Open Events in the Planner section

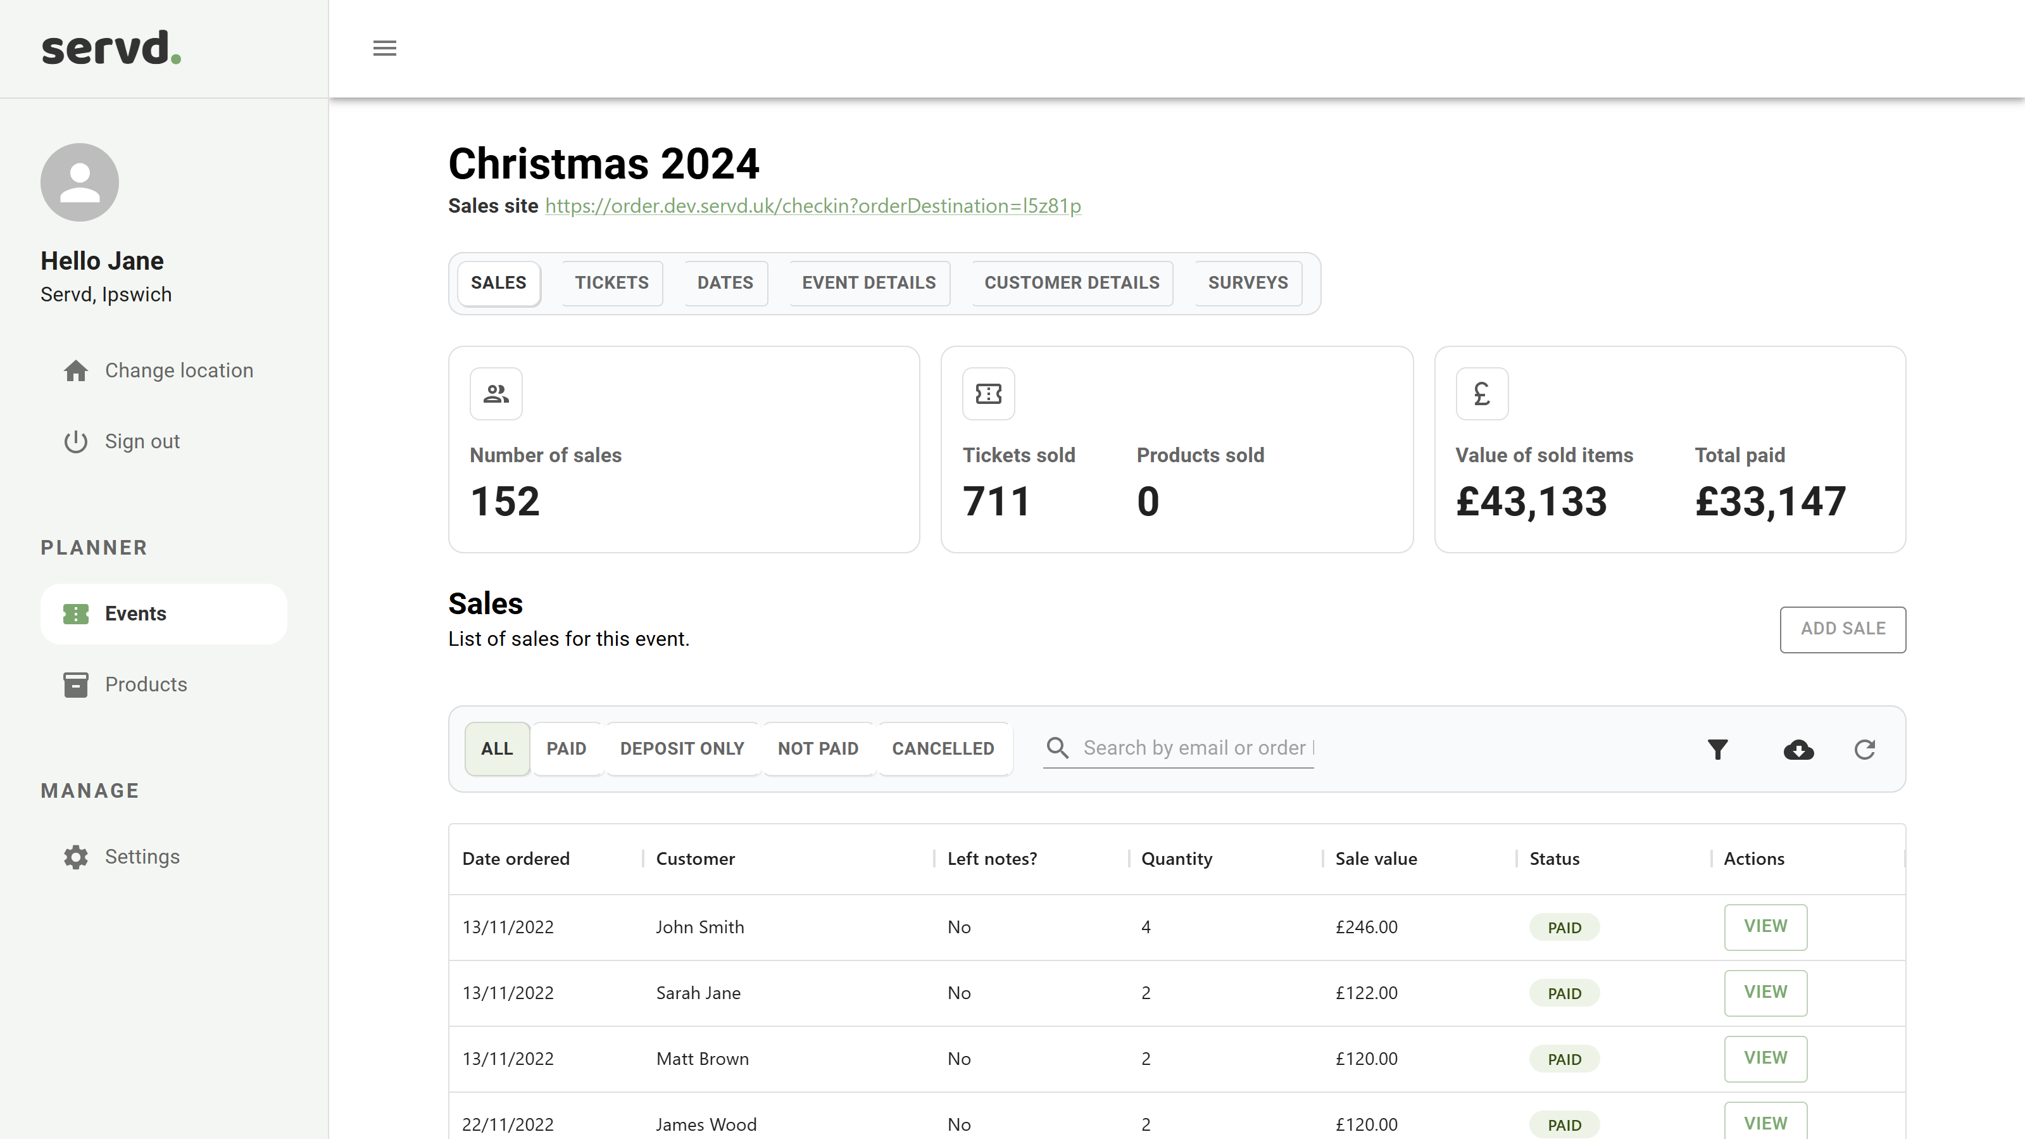coord(163,614)
